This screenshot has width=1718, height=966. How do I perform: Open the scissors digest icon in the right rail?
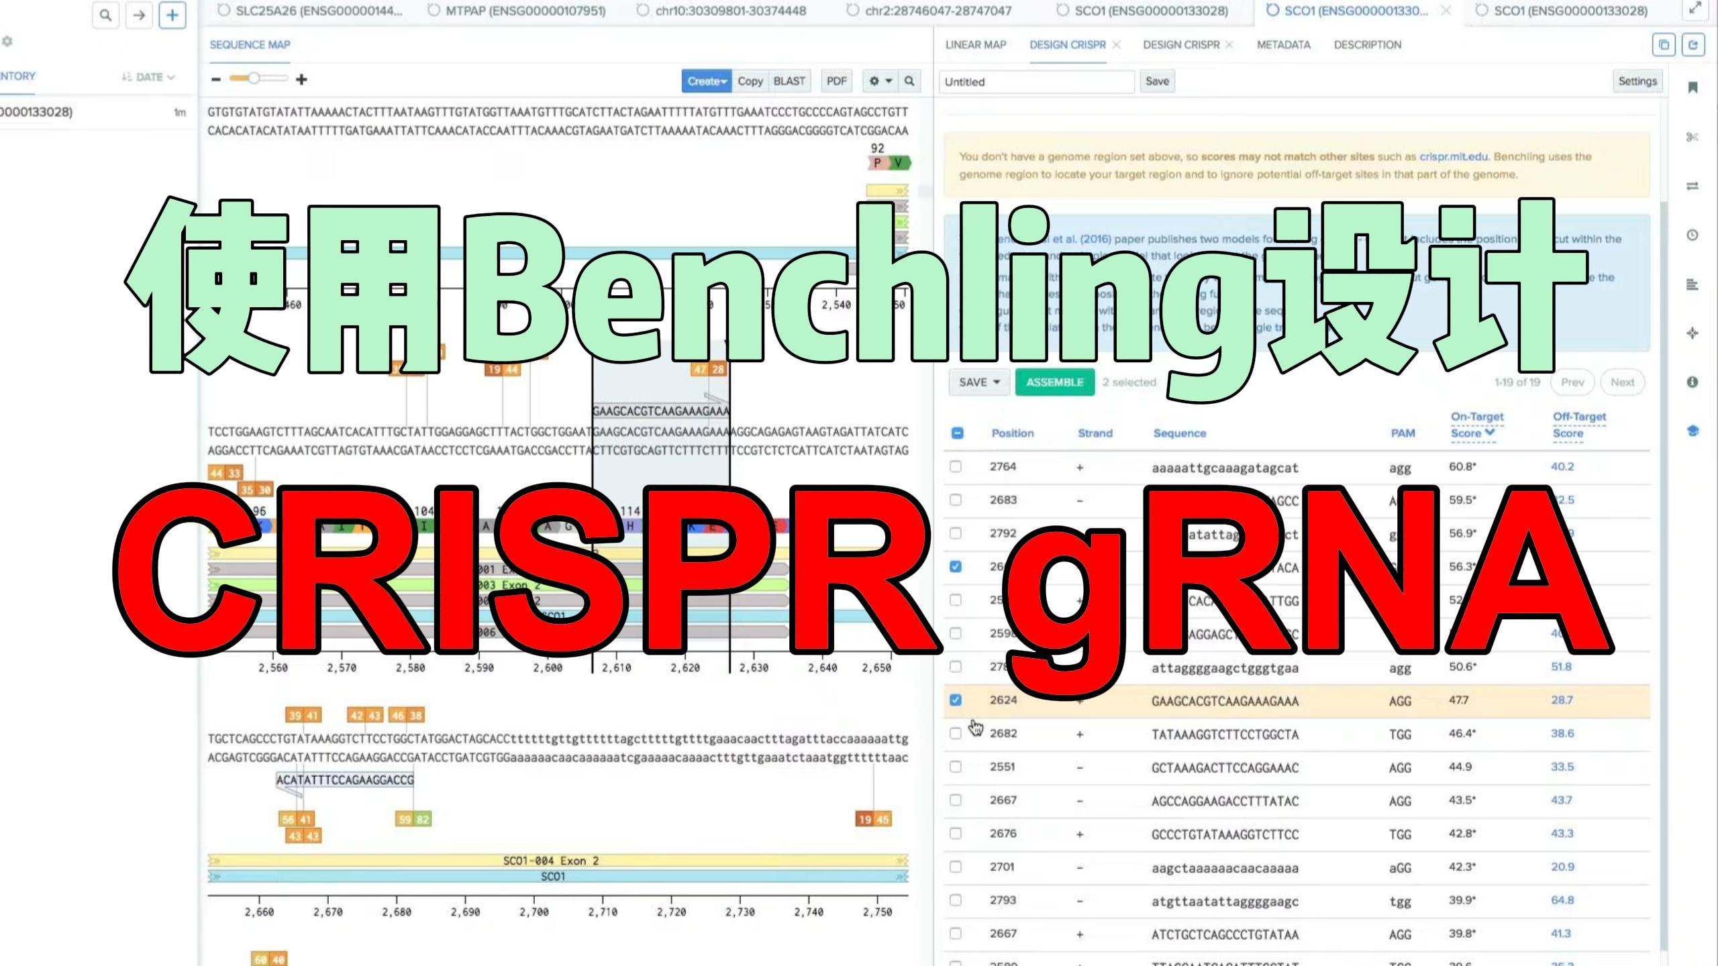pos(1692,137)
